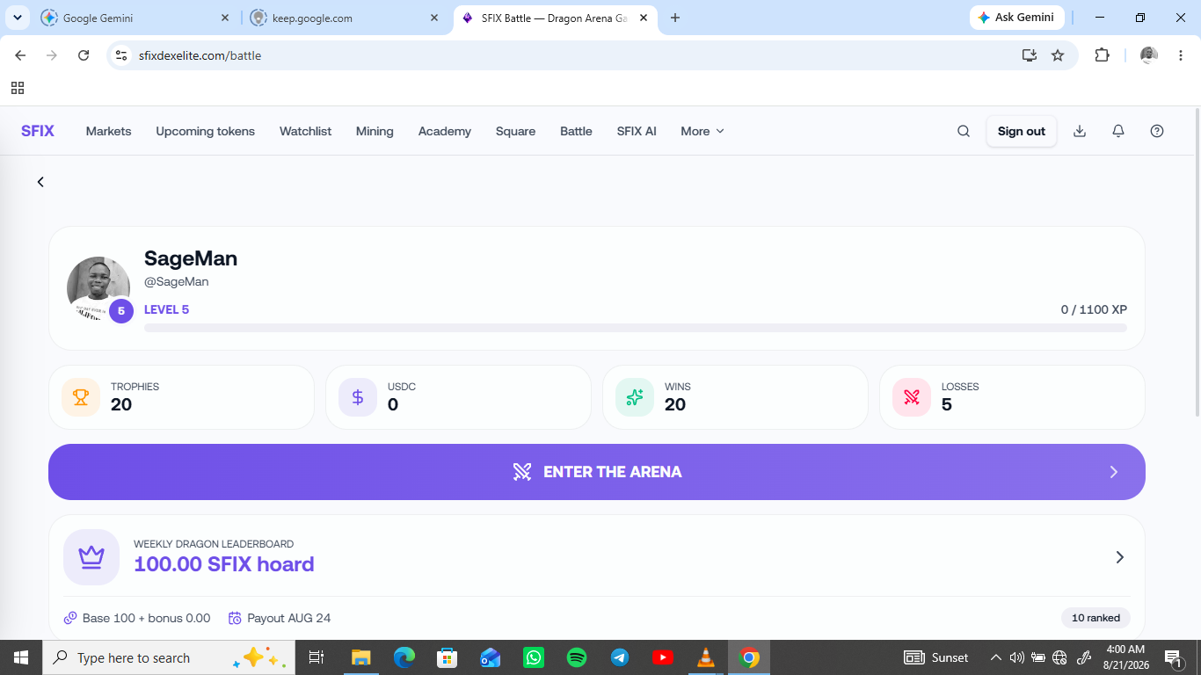Screen dimensions: 1201x675
Task: Click the LEVEL 5 label
Action: click(x=167, y=309)
